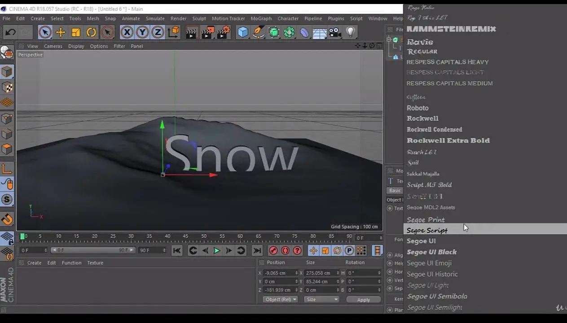Select the spline Pen tool
Viewport: 567px width, 323px height.
[x=259, y=32]
